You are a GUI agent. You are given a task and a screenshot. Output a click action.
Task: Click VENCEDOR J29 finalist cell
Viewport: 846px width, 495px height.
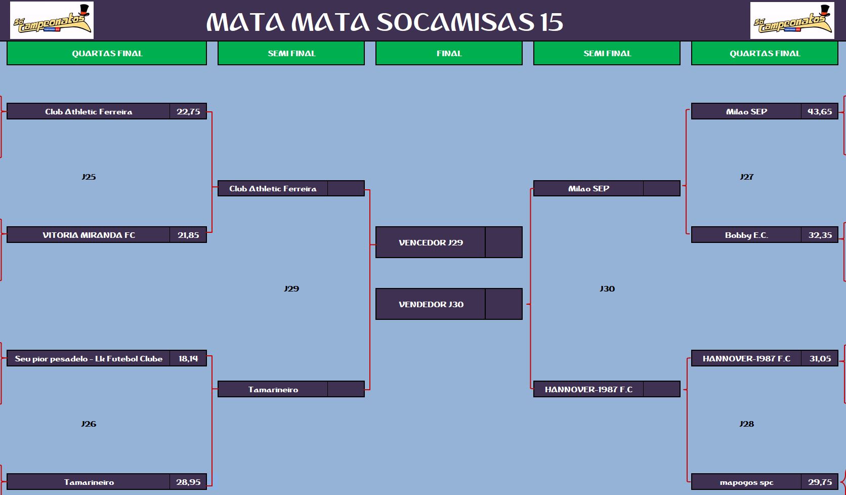coord(431,242)
